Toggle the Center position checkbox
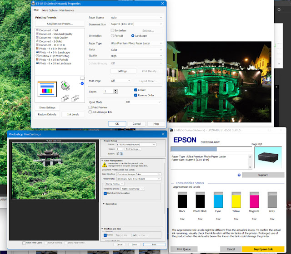Image resolution: width=291 pixels, height=254 pixels. [105, 235]
